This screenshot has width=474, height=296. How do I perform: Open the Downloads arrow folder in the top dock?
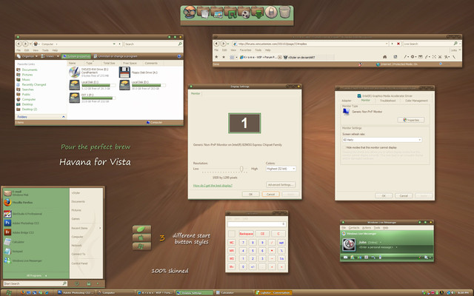pyautogui.click(x=258, y=13)
